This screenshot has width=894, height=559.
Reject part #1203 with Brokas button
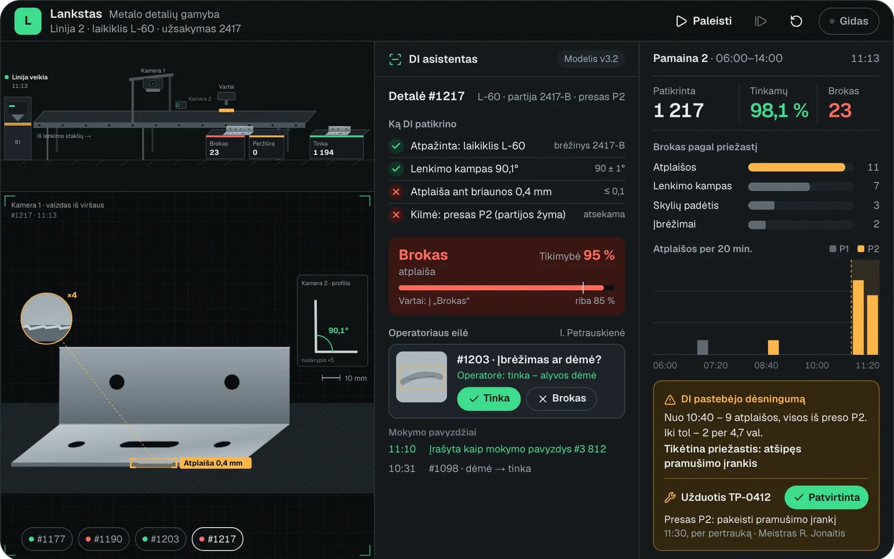[x=562, y=399]
